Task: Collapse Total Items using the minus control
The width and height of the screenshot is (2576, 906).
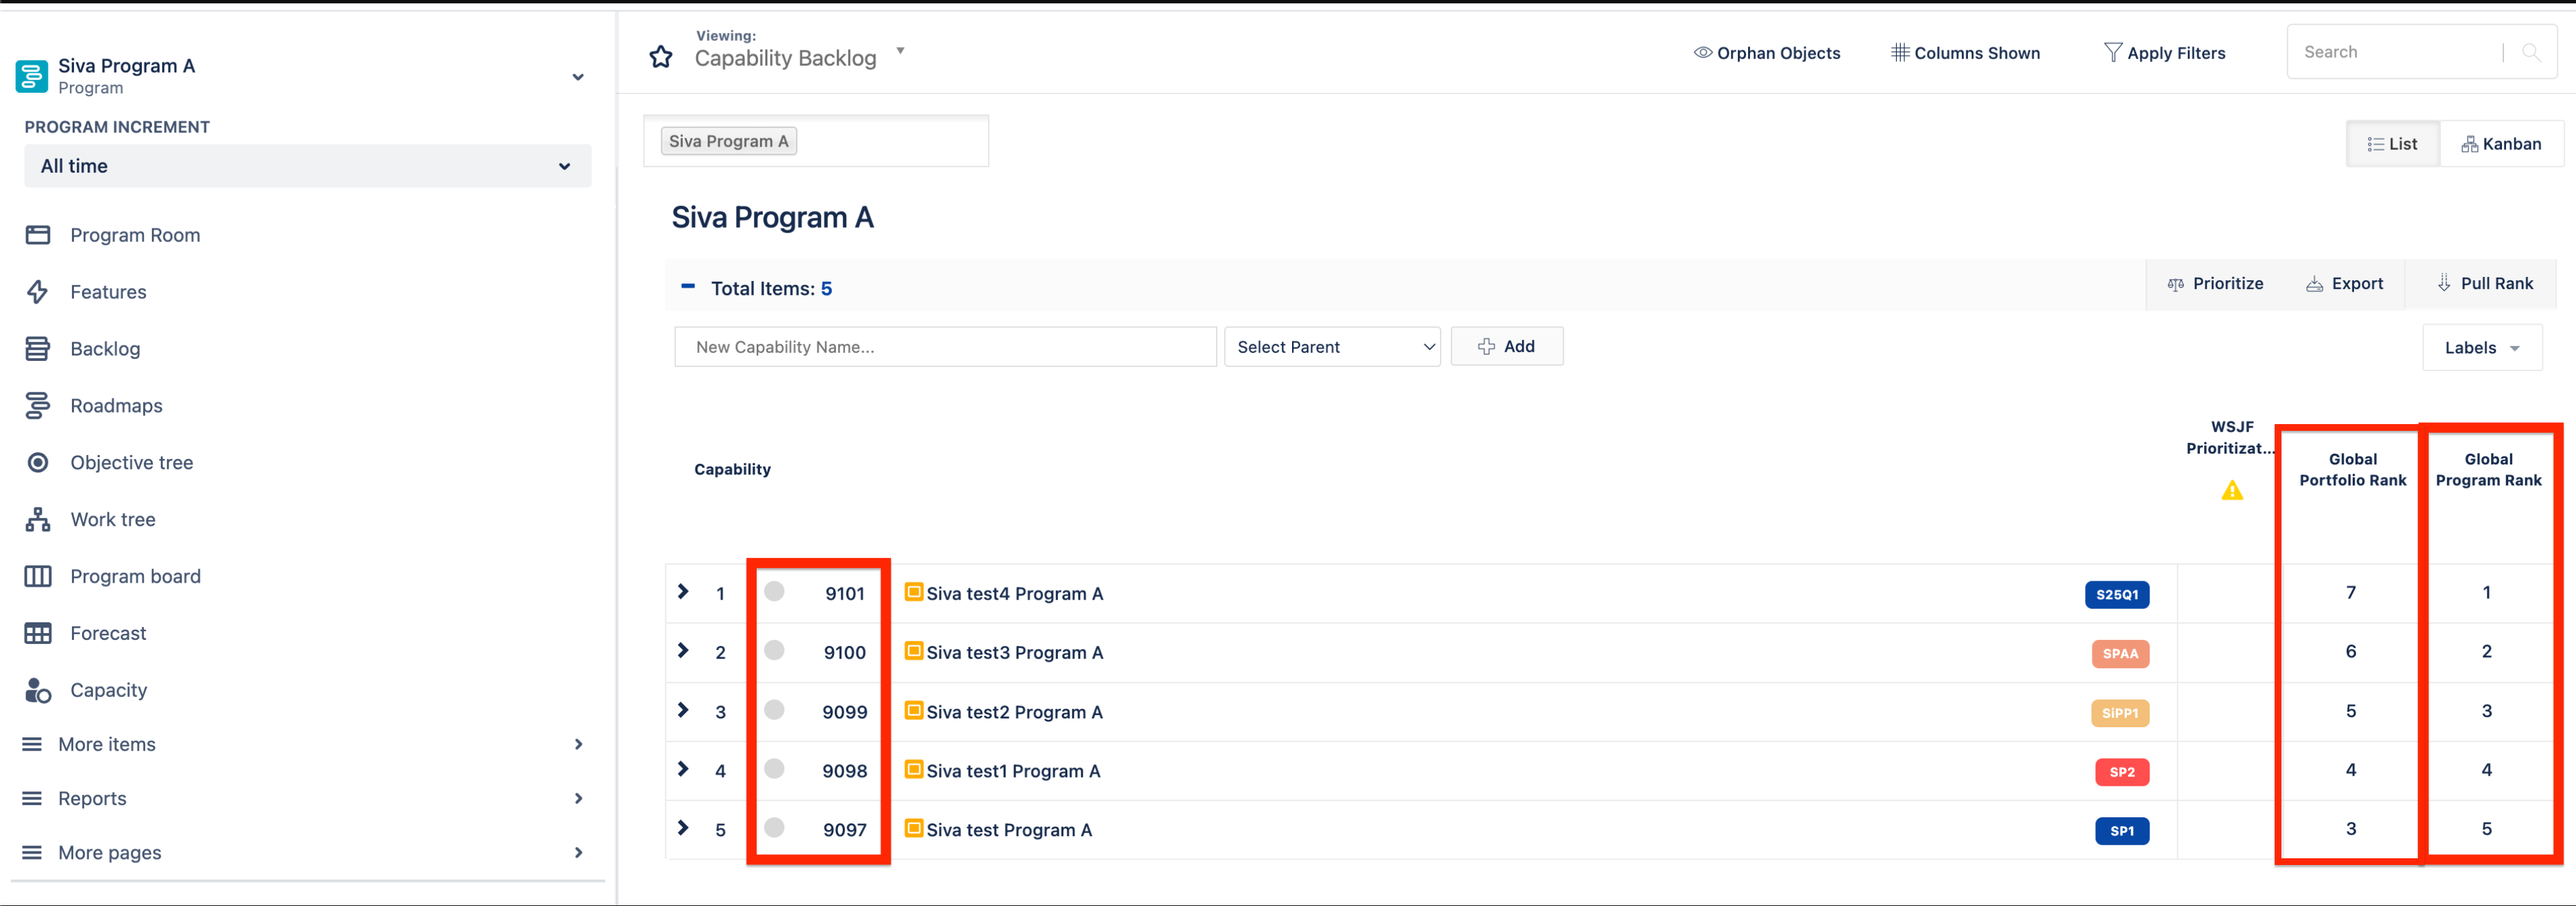Action: 688,288
